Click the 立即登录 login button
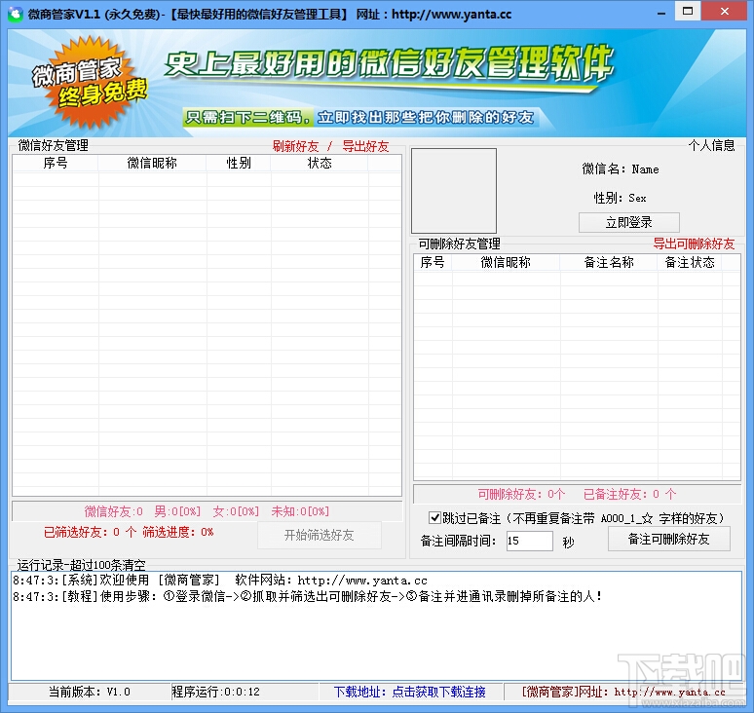The height and width of the screenshot is (713, 754). pos(629,222)
